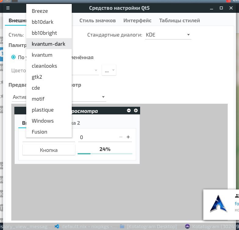This screenshot has height=230, width=239.
Task: Click the Arch logo notification thumbnail
Action: coord(218,204)
